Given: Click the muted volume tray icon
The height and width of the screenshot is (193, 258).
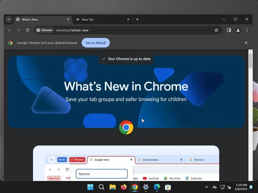Looking at the screenshot, I should (x=229, y=187).
